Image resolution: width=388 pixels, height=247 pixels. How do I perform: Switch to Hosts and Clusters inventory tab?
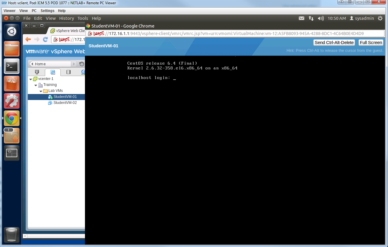point(37,72)
